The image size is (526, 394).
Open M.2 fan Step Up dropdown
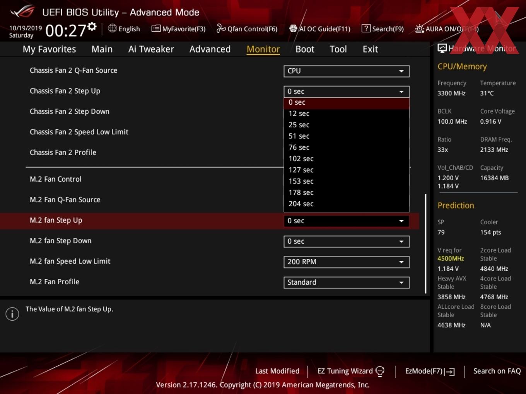[x=347, y=221]
